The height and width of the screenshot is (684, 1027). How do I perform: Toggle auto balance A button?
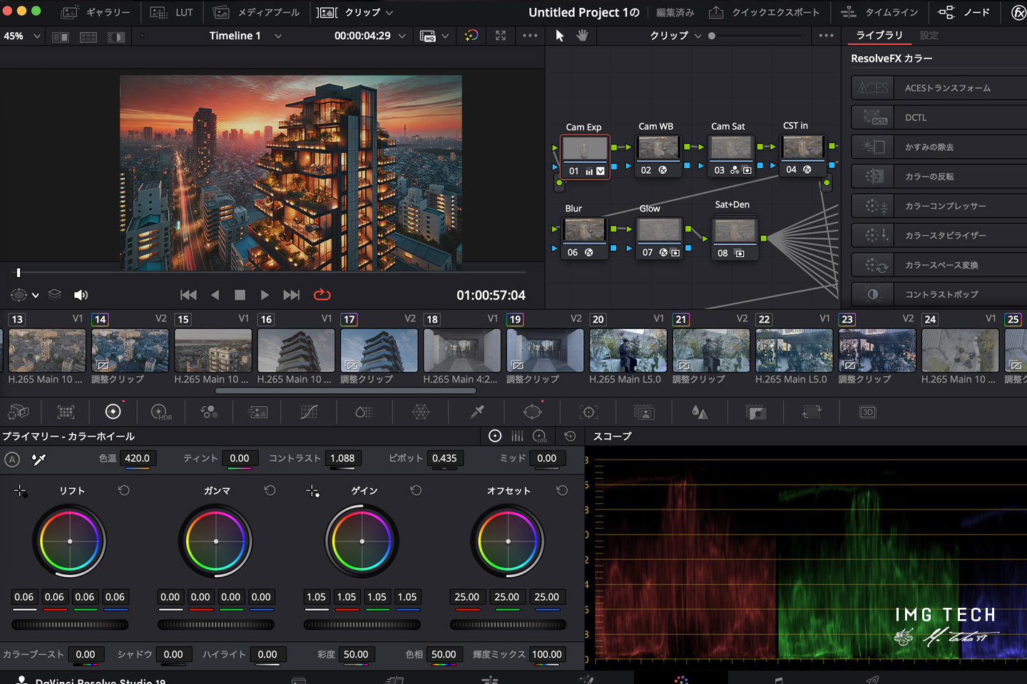click(x=12, y=460)
